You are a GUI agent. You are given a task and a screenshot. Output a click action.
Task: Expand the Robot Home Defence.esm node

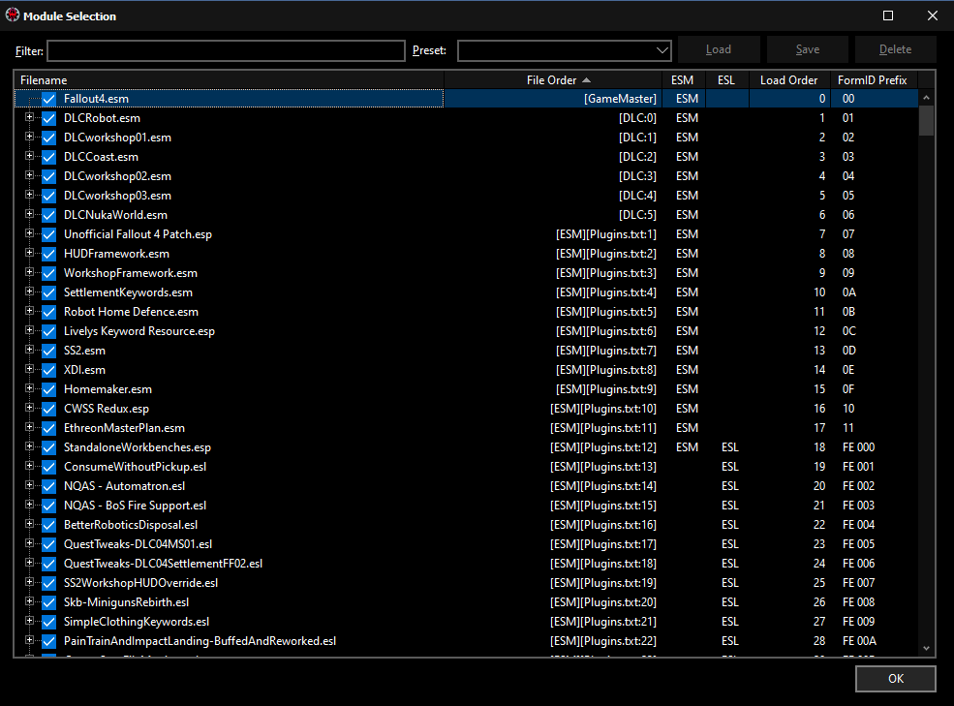pyautogui.click(x=29, y=311)
